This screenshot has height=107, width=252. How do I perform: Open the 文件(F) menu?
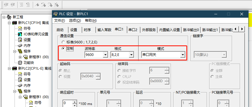coord(60,21)
